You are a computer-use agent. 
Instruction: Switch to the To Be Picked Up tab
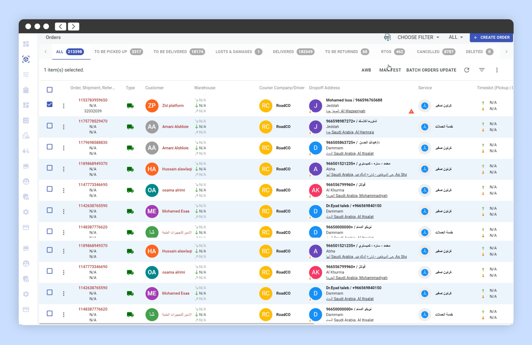[x=118, y=52]
